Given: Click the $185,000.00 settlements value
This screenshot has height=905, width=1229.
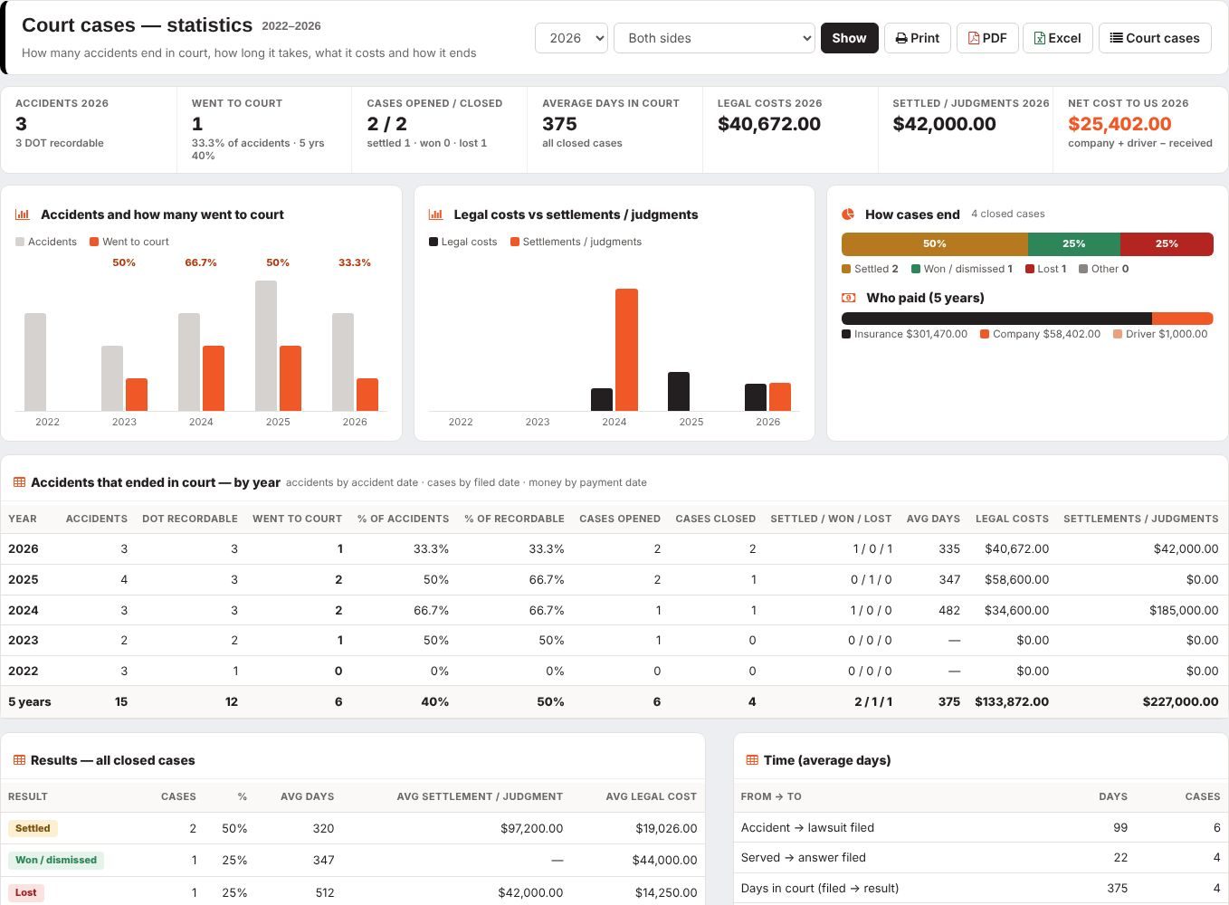Looking at the screenshot, I should [1184, 610].
